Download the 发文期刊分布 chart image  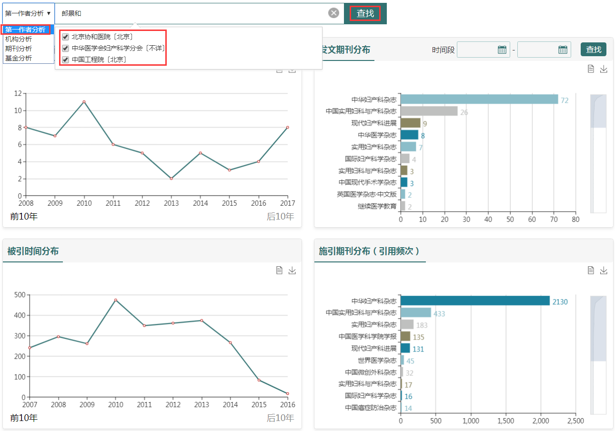coord(604,69)
